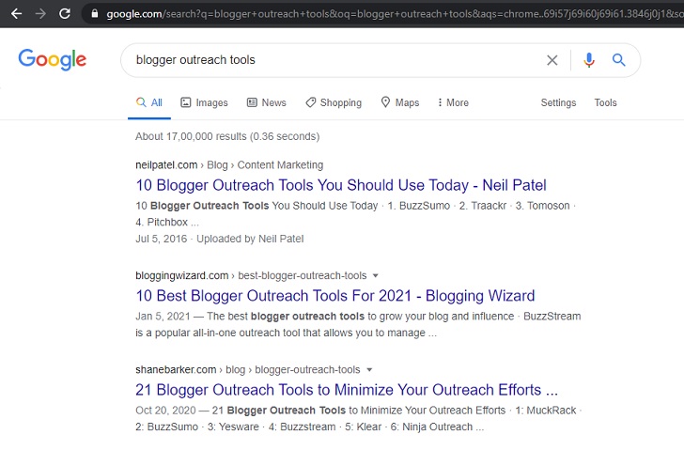The width and height of the screenshot is (684, 450).
Task: Click the padlock icon in the address bar
Action: 95,13
